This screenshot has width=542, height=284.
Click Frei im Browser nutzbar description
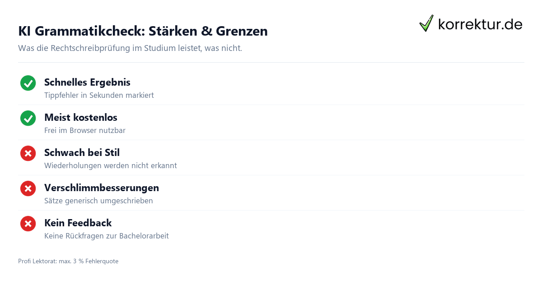pyautogui.click(x=85, y=131)
